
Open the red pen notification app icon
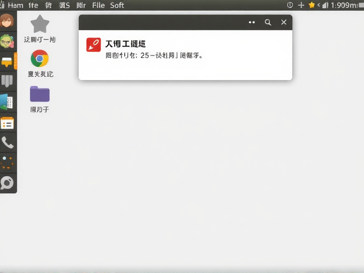tap(93, 44)
